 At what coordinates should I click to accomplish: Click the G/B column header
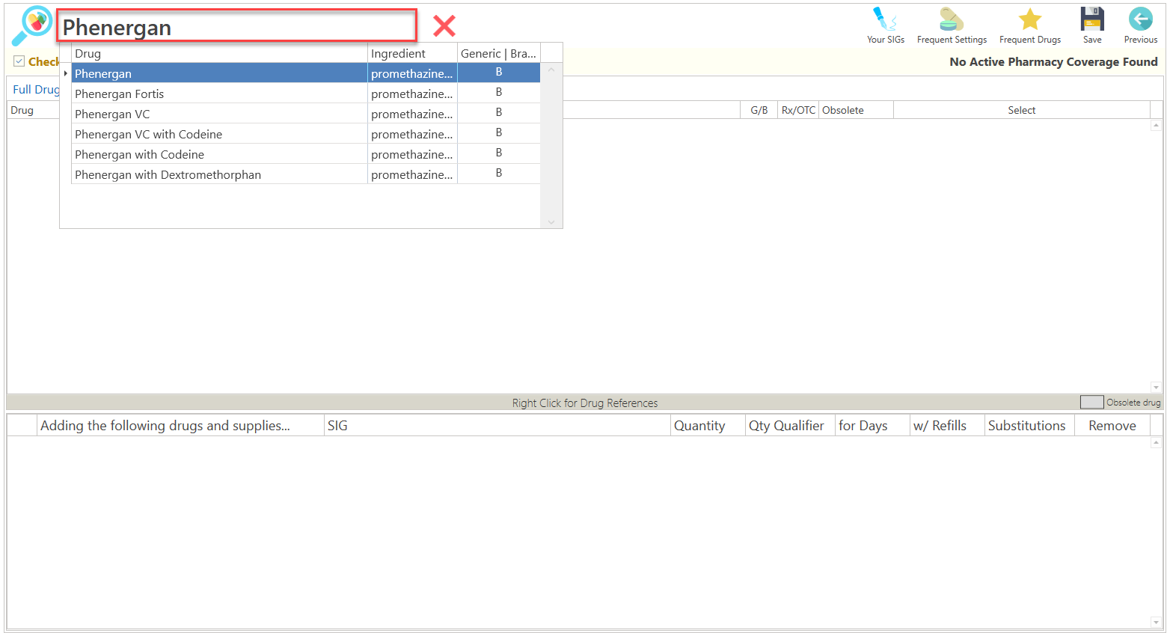click(759, 110)
